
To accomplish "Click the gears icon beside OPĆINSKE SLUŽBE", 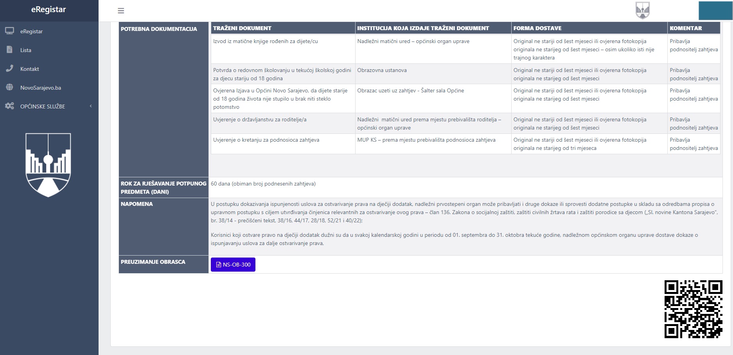I will pos(10,106).
